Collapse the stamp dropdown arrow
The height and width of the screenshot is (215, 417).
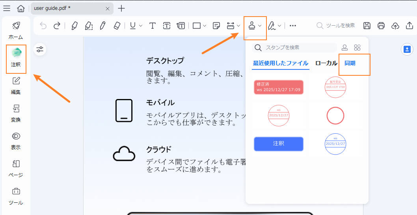click(x=260, y=26)
